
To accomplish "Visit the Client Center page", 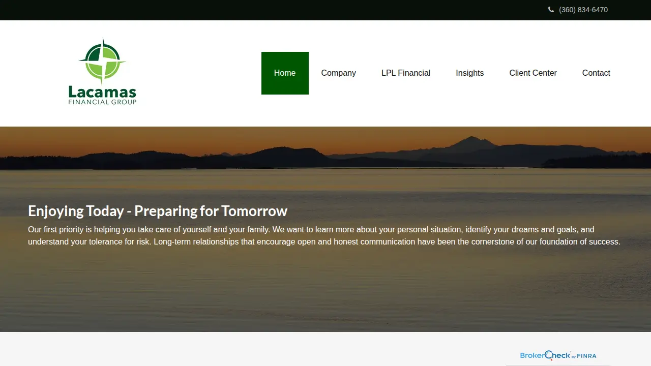I will pos(533,73).
